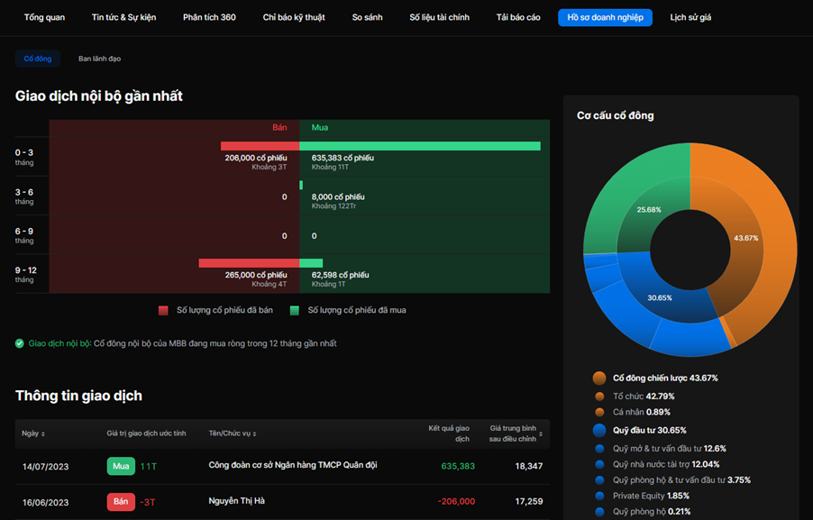Switch to Ban lãnh đạo sub-tab
Viewport: 813px width, 520px height.
click(99, 59)
